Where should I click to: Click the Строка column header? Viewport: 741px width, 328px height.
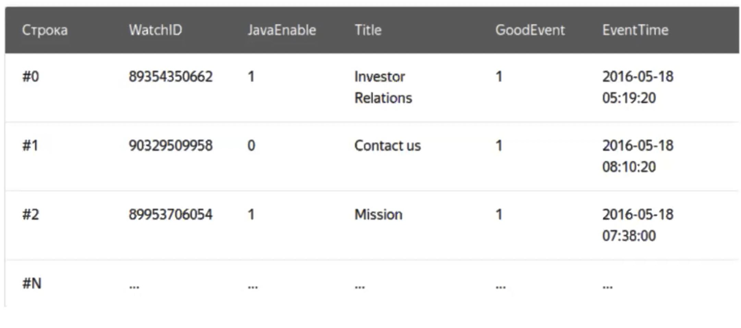45,30
